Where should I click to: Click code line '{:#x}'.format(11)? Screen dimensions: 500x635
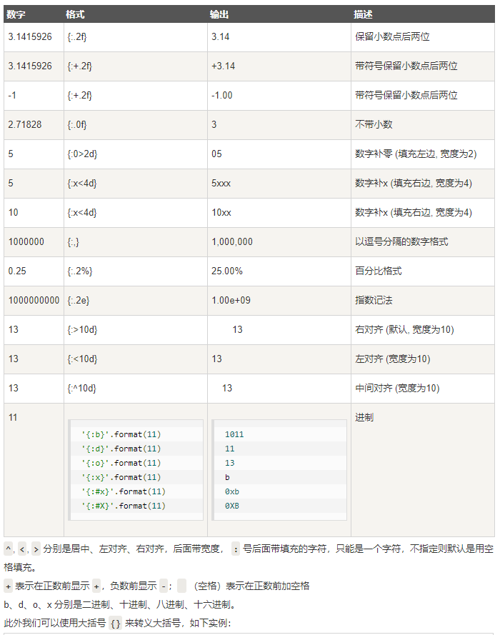pyautogui.click(x=124, y=491)
